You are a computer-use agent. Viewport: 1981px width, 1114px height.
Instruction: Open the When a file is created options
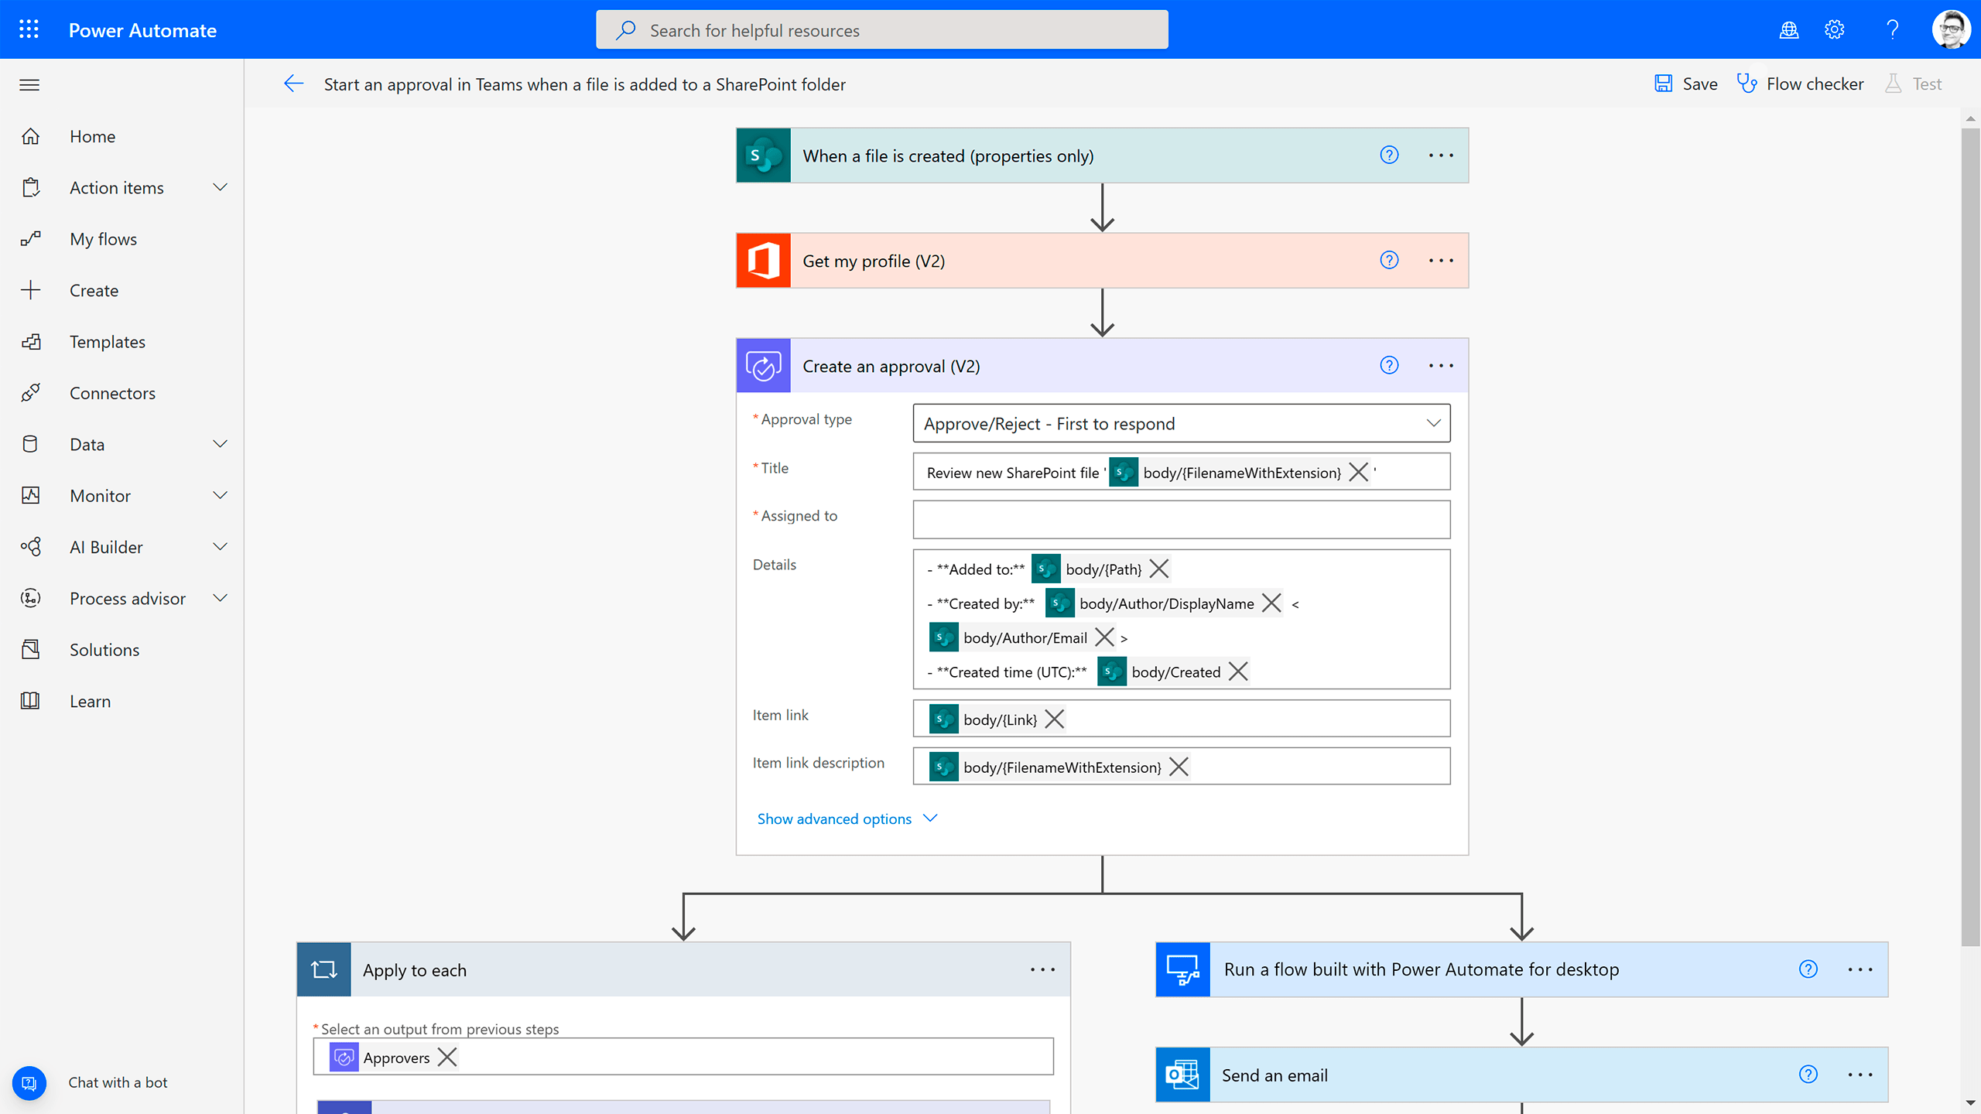point(1439,154)
